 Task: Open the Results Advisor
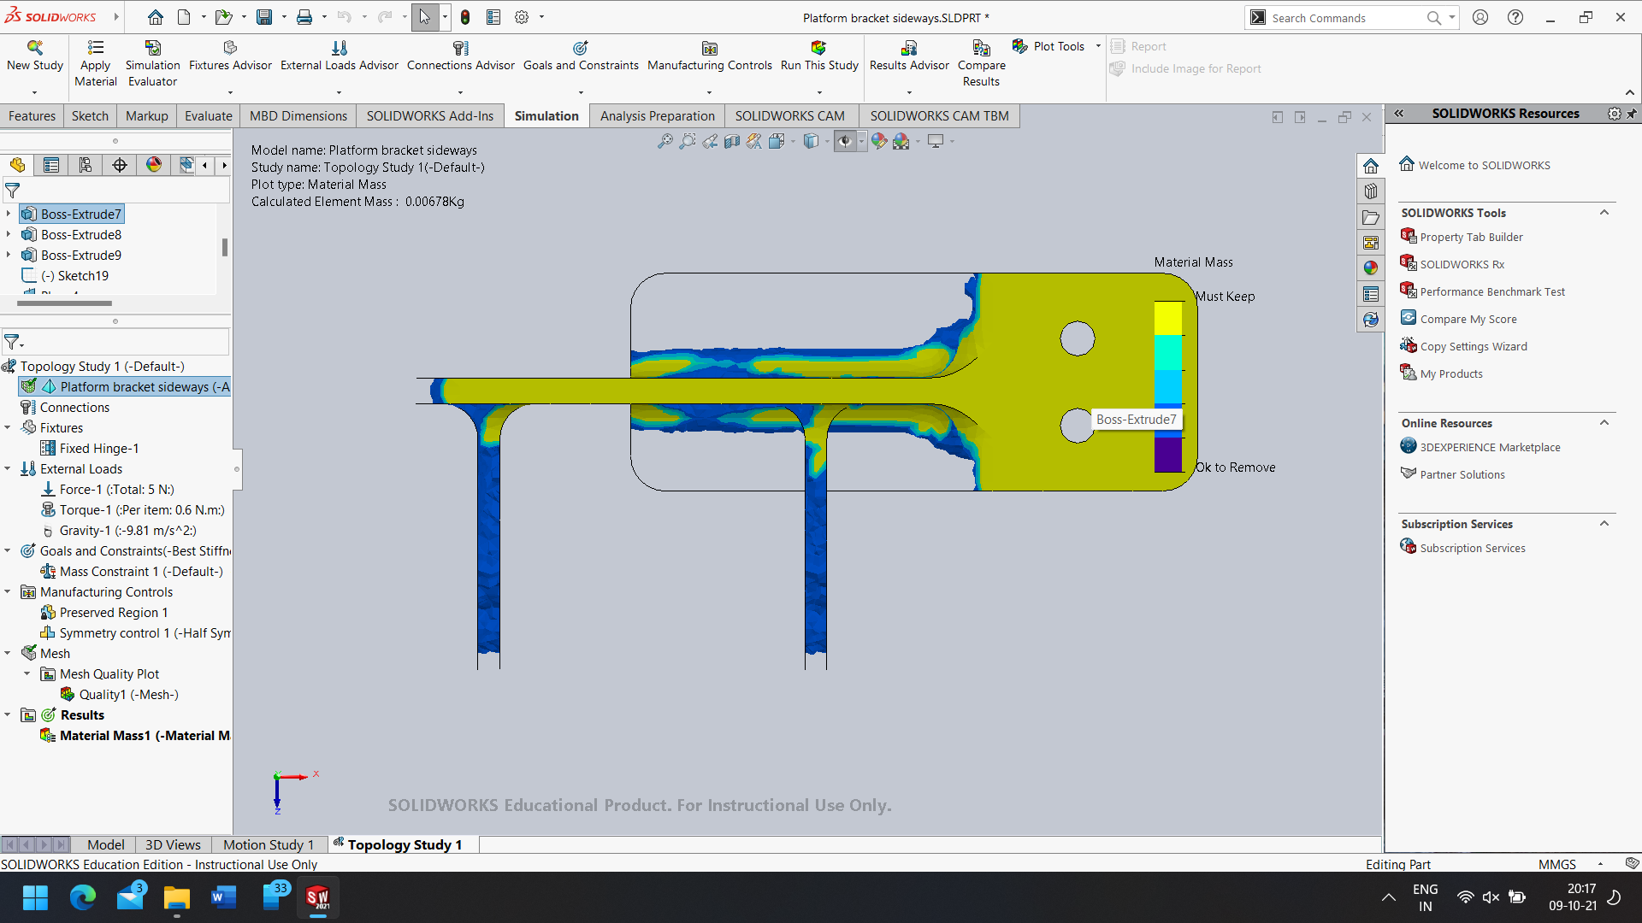click(909, 56)
